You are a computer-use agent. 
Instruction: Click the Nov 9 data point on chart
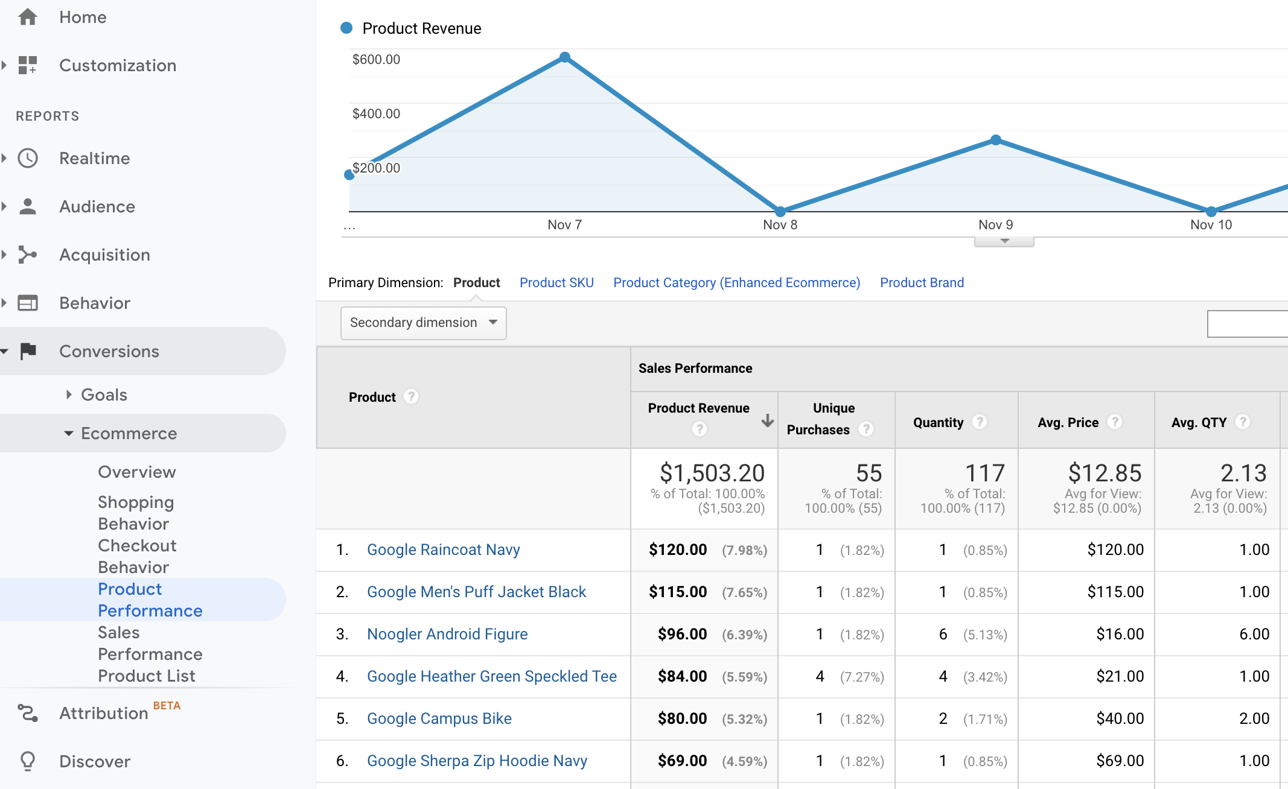click(996, 140)
